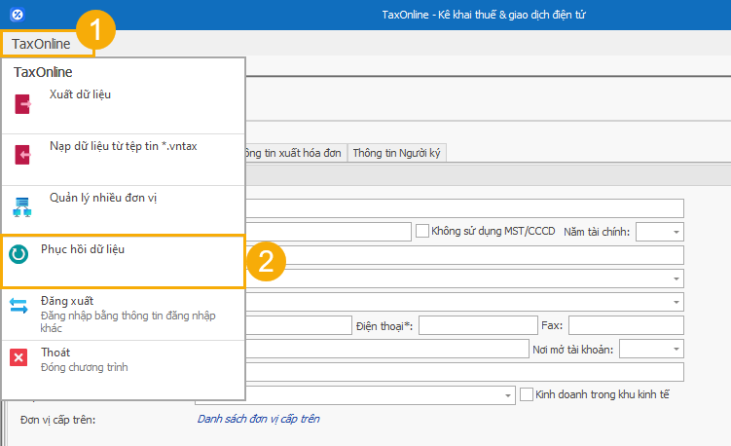731x446 pixels.
Task: Open Quản lý nhiều đơn vị entry
Action: [x=124, y=211]
